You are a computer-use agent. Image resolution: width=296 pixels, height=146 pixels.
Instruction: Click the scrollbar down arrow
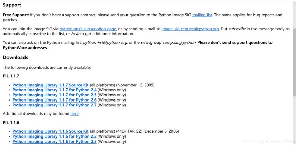(294, 143)
